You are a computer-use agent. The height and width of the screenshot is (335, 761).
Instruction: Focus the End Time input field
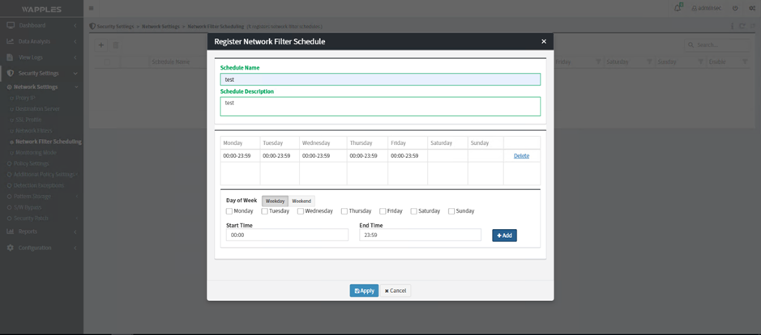tap(420, 235)
